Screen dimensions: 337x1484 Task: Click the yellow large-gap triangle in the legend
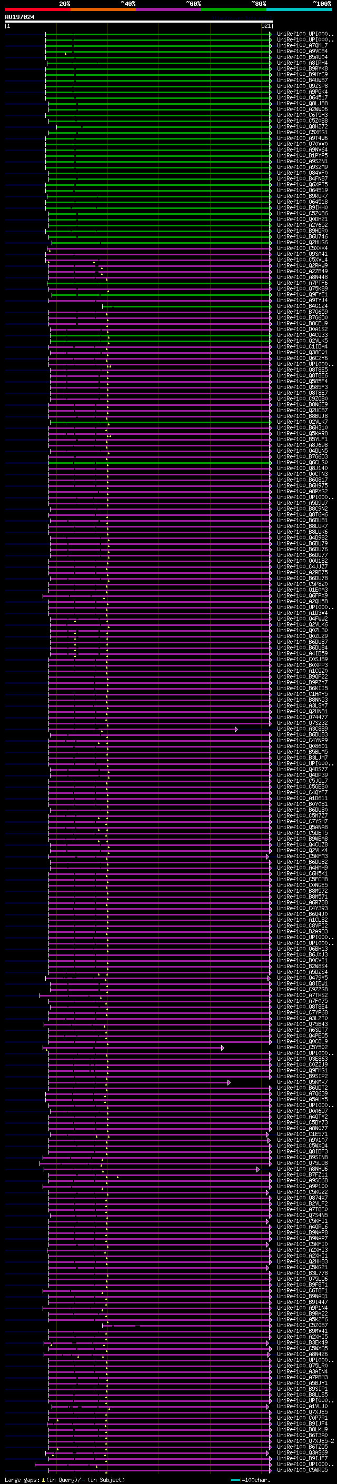click(43, 1479)
